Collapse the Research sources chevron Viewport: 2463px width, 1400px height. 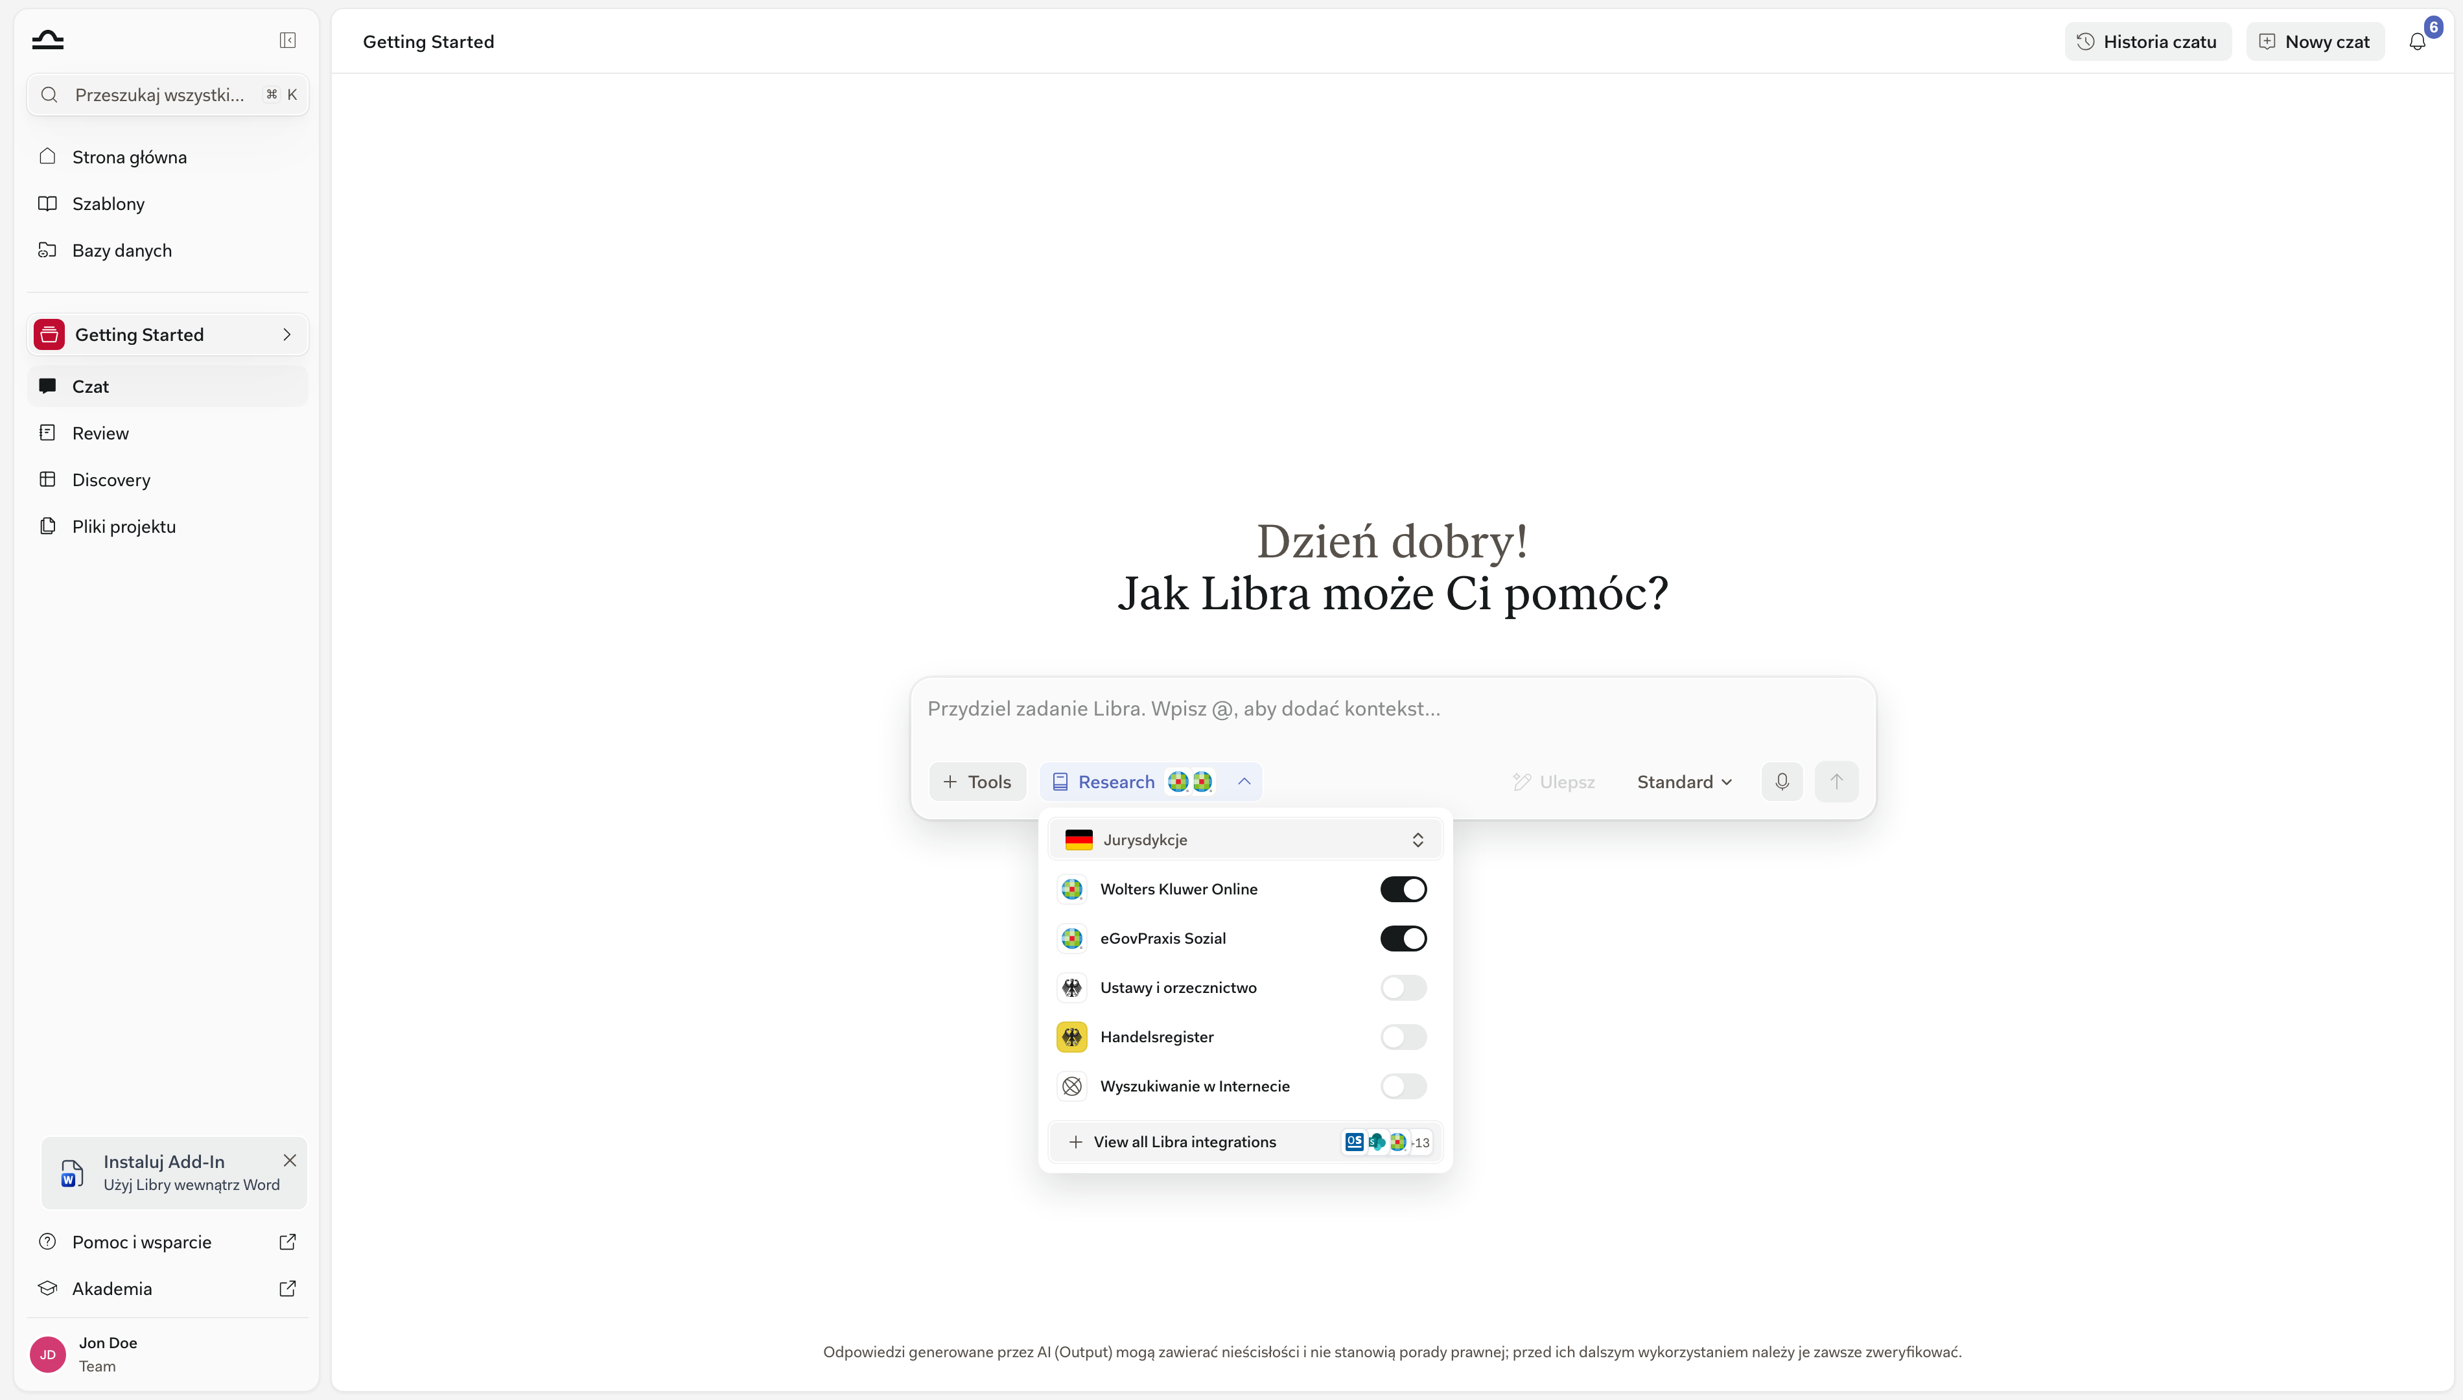(1244, 782)
